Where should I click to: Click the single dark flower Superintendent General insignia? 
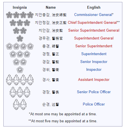(20, 38)
